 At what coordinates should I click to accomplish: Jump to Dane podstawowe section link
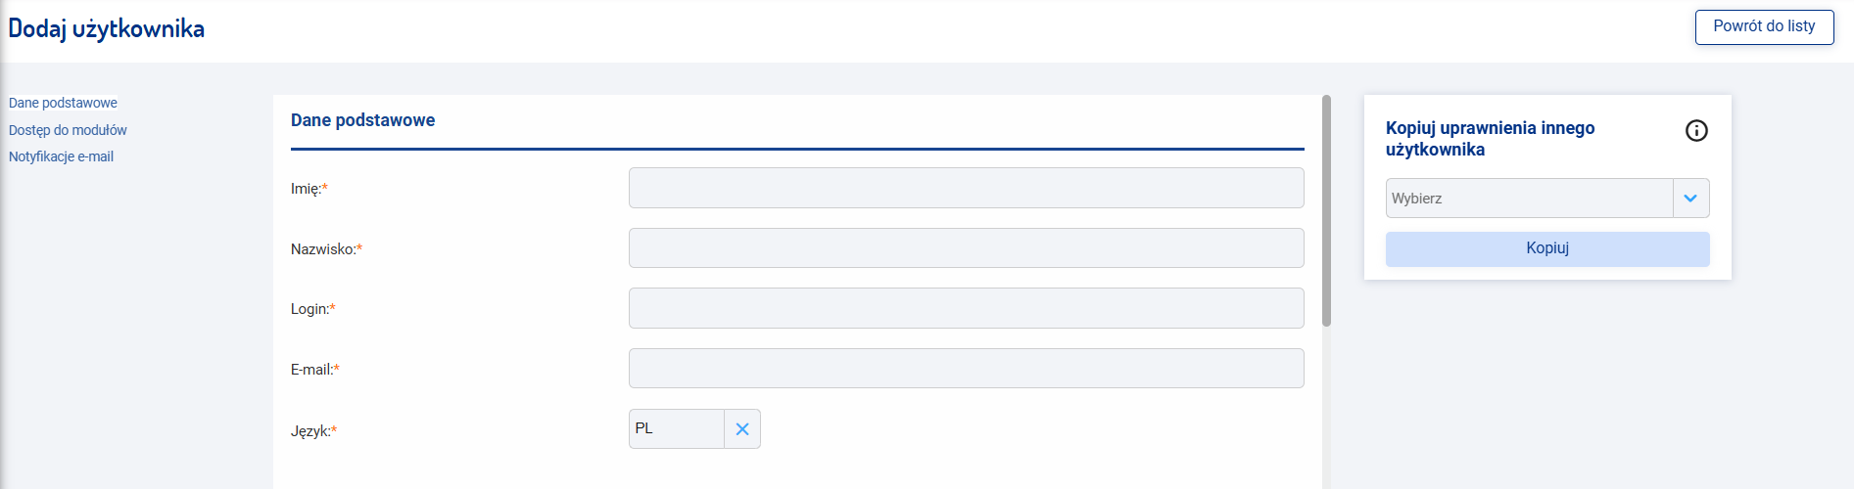pyautogui.click(x=63, y=103)
